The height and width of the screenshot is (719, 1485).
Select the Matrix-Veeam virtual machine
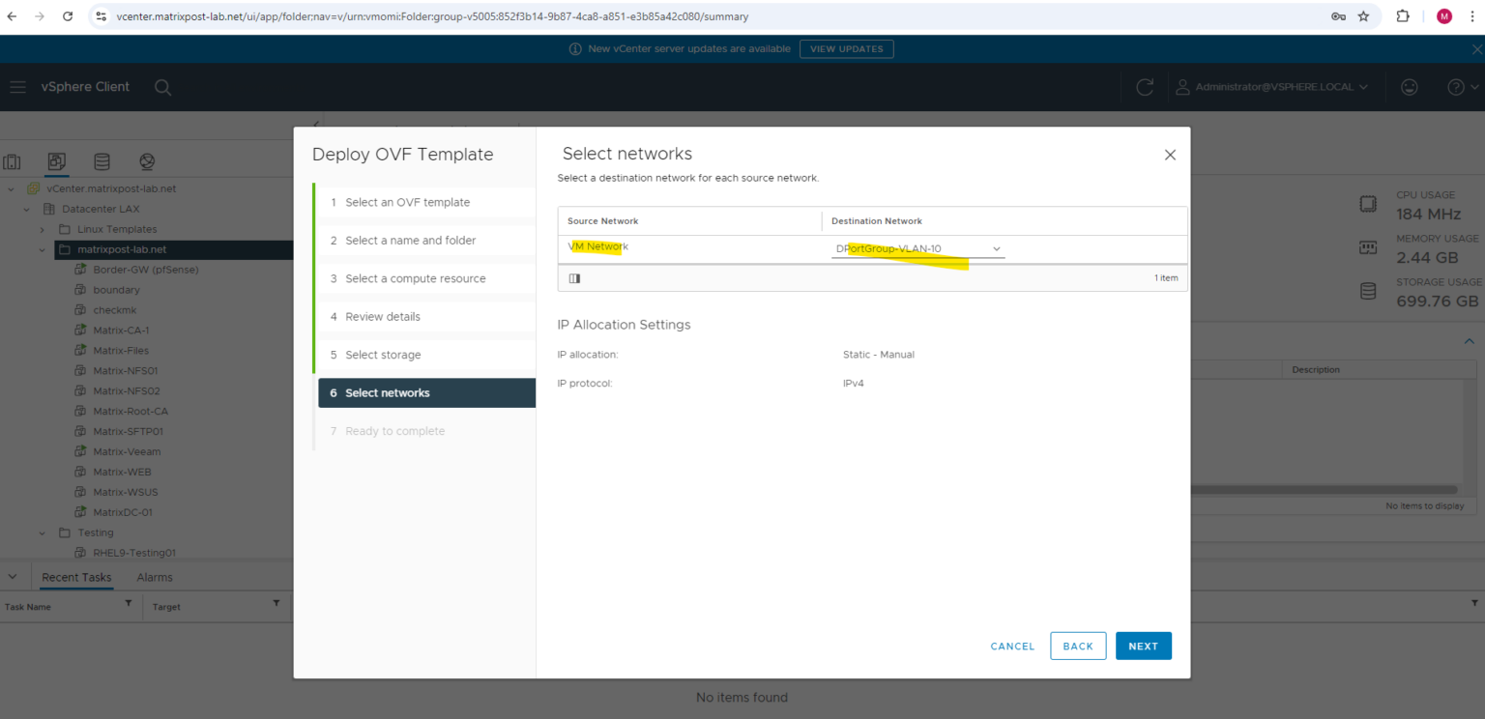127,450
